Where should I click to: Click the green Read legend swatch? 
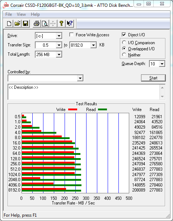click(x=103, y=109)
